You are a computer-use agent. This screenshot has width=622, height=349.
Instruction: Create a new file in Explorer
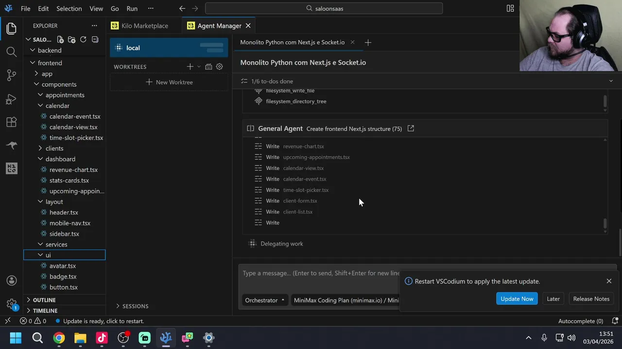click(60, 40)
